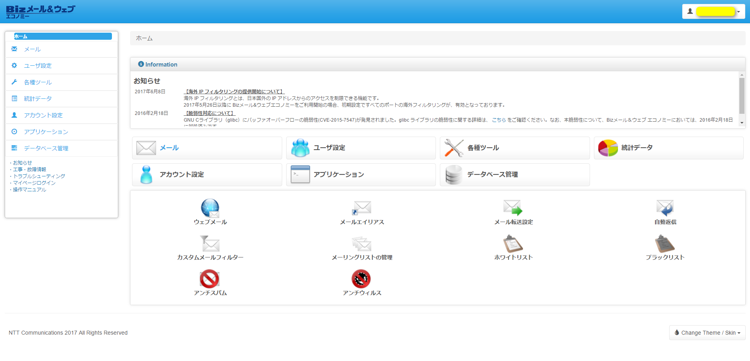The image size is (750, 361).
Task: Click the アカウント設定 tile label
Action: (x=182, y=174)
